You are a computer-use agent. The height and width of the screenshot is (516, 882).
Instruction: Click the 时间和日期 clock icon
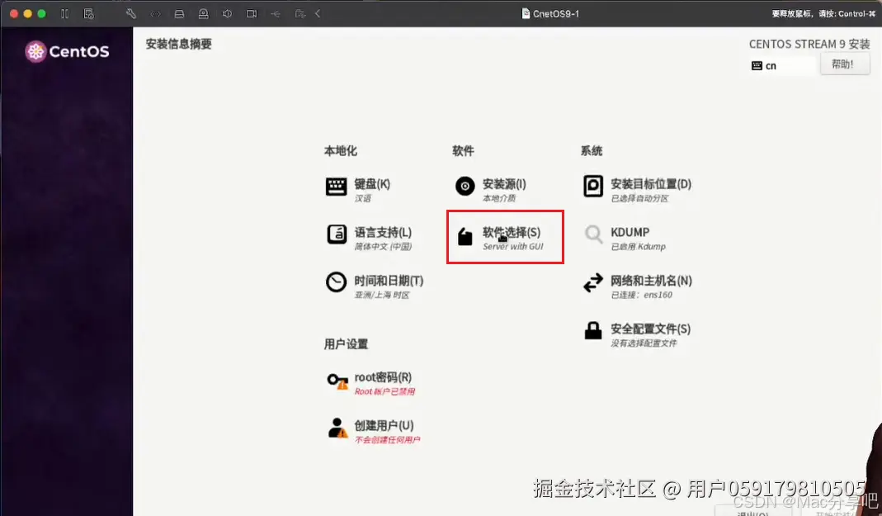point(336,284)
